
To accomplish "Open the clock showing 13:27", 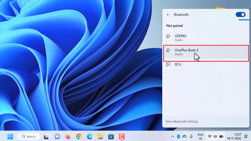I will tap(234, 137).
